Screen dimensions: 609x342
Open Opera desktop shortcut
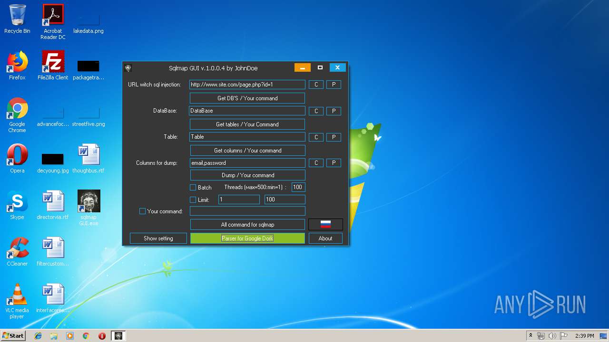tap(17, 159)
